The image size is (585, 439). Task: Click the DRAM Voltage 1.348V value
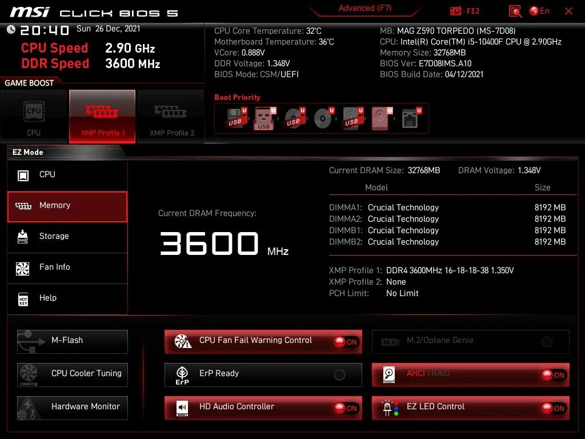click(x=529, y=170)
